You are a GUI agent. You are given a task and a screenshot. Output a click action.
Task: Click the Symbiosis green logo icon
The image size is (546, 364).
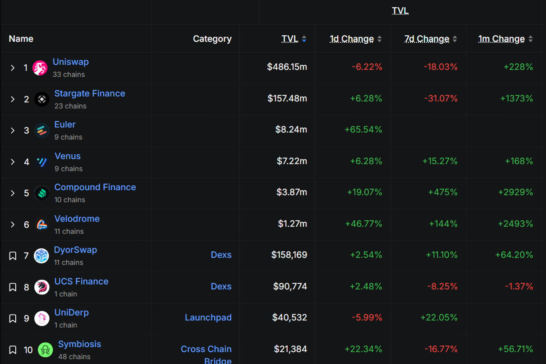pos(45,350)
